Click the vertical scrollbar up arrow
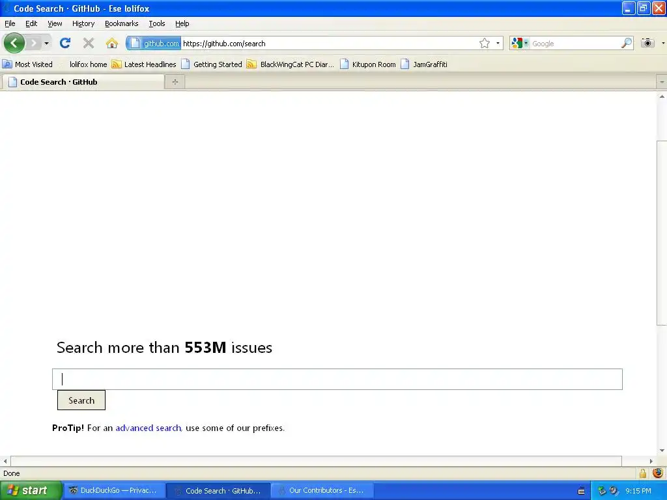 point(662,96)
